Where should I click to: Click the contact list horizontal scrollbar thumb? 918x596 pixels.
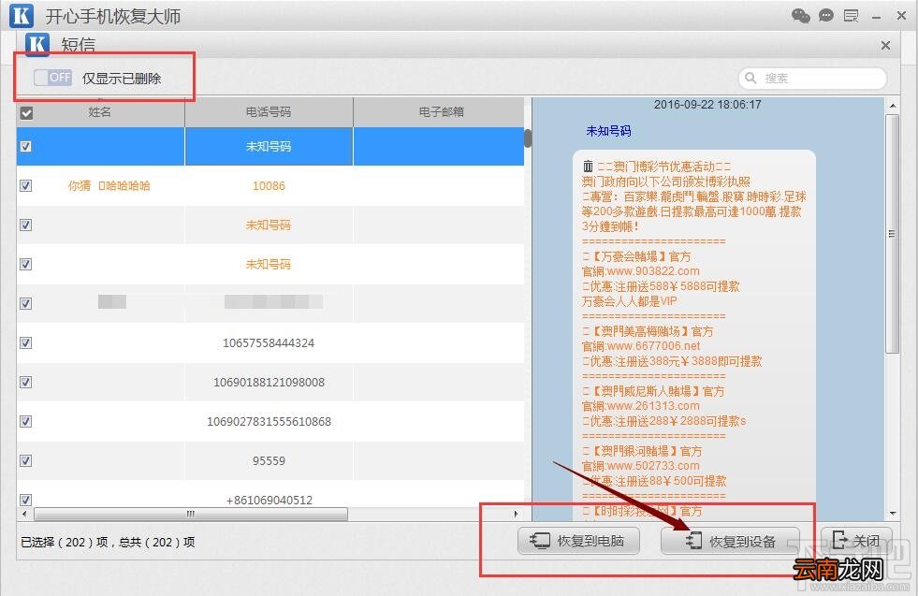coord(191,514)
